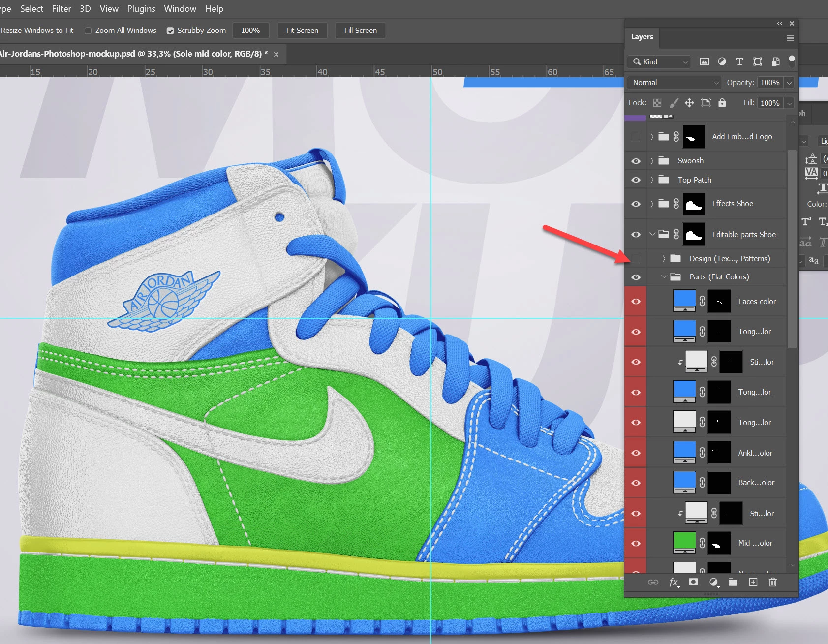The width and height of the screenshot is (828, 644).
Task: Expand the Design (Tex..., Patterns) group
Action: pyautogui.click(x=664, y=258)
